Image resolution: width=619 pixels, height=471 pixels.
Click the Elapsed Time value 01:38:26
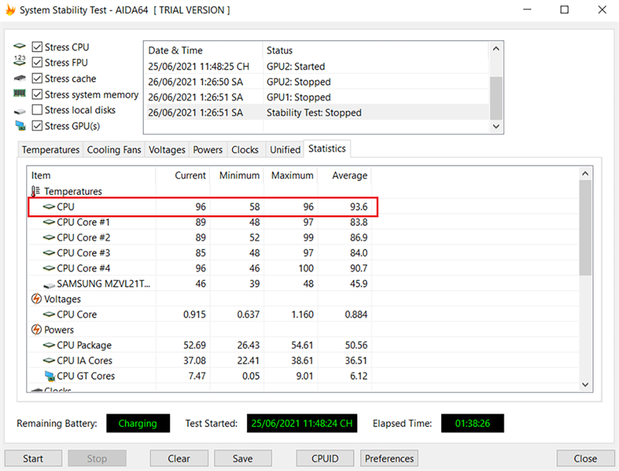(x=473, y=423)
